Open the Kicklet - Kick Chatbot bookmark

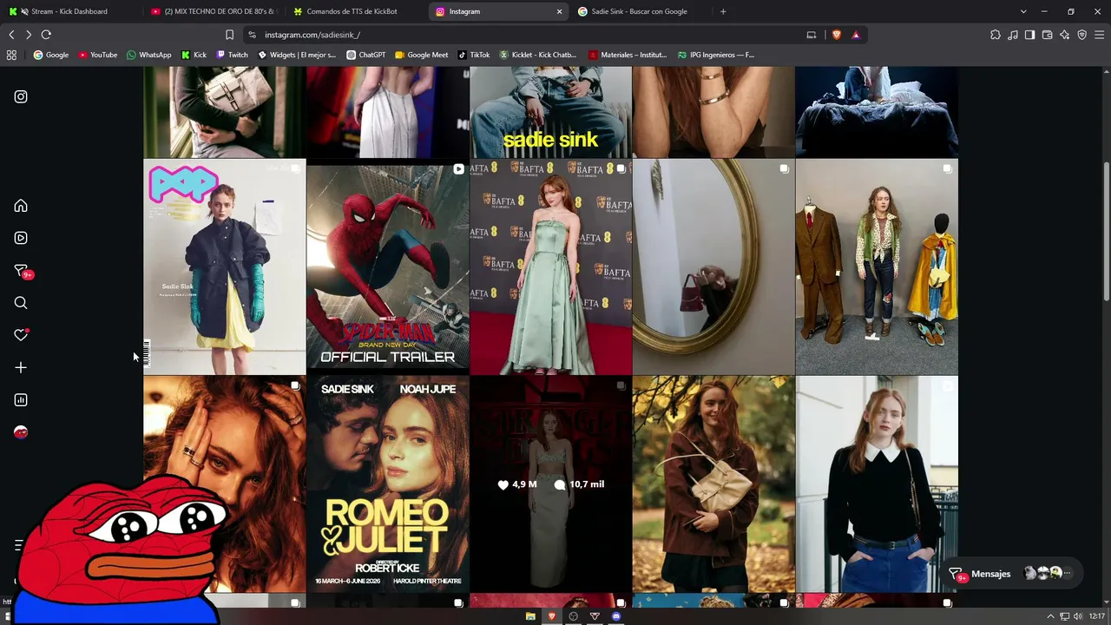pos(538,55)
